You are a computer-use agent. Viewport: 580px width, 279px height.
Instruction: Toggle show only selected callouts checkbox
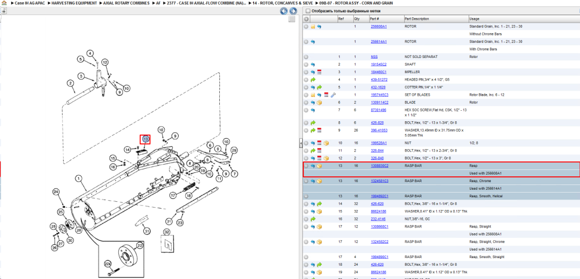(x=308, y=11)
